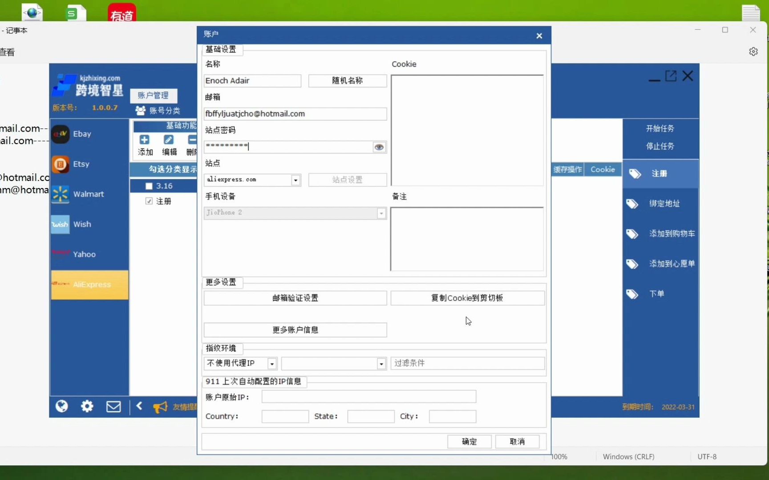Click 复制Cookie到剪切板 button
Screen dimensions: 769x480
pyautogui.click(x=467, y=298)
